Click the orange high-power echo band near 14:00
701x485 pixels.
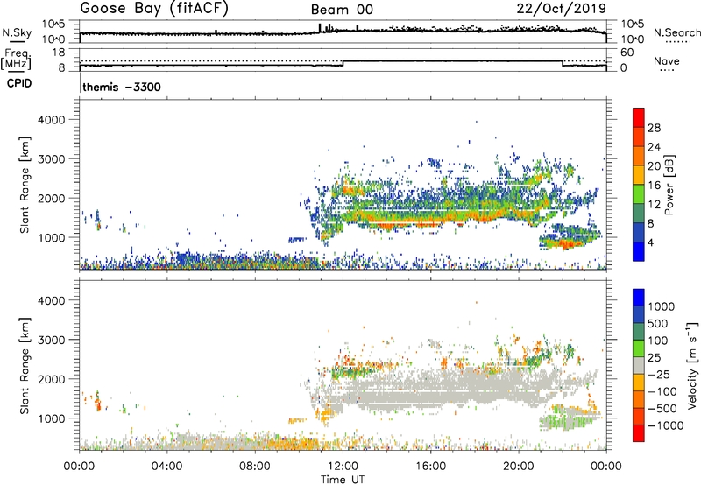pos(389,225)
